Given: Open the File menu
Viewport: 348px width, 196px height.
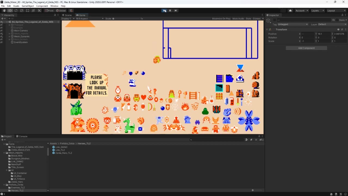Looking at the screenshot, I should point(3,6).
